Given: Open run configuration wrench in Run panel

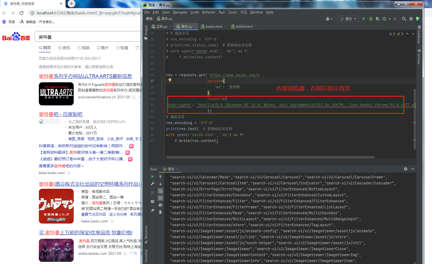Looking at the screenshot, I should [x=153, y=184].
